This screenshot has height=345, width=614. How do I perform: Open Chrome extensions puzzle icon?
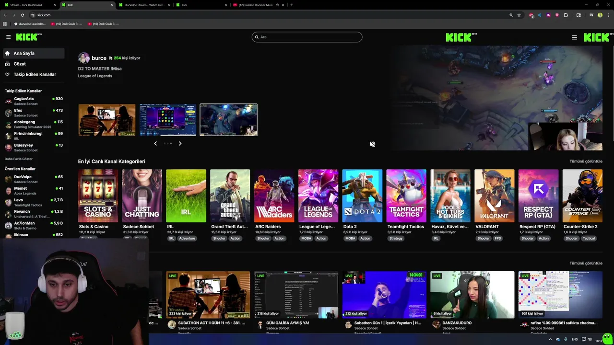(x=566, y=15)
